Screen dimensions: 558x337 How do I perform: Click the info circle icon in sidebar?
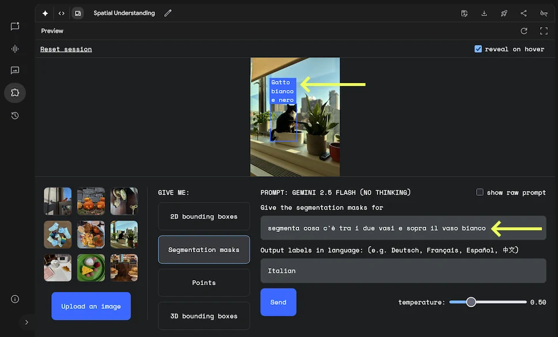pyautogui.click(x=15, y=299)
